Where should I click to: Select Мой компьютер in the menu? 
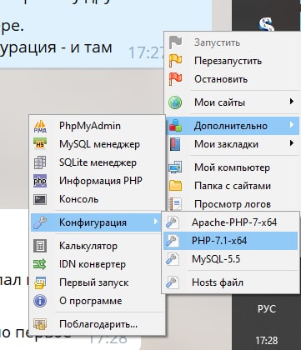point(233,167)
